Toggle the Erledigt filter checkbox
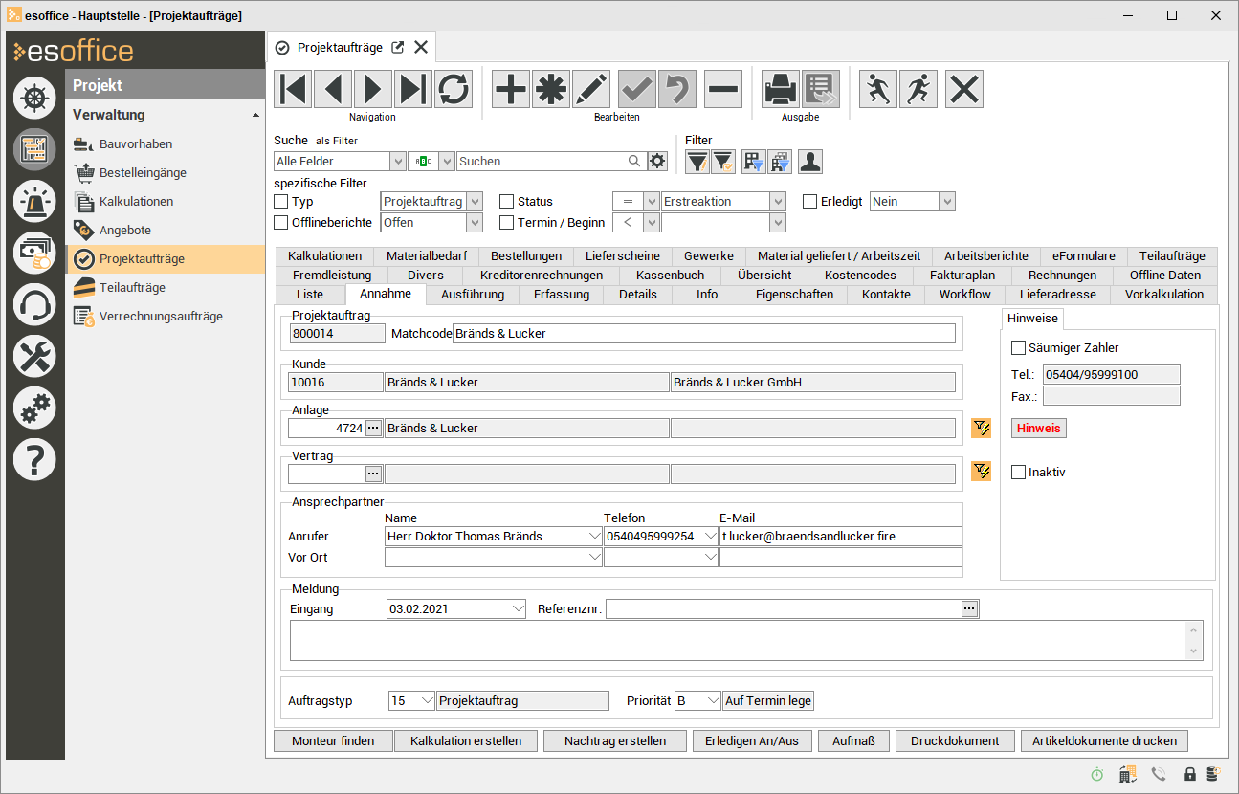The height and width of the screenshot is (794, 1239). pos(810,202)
